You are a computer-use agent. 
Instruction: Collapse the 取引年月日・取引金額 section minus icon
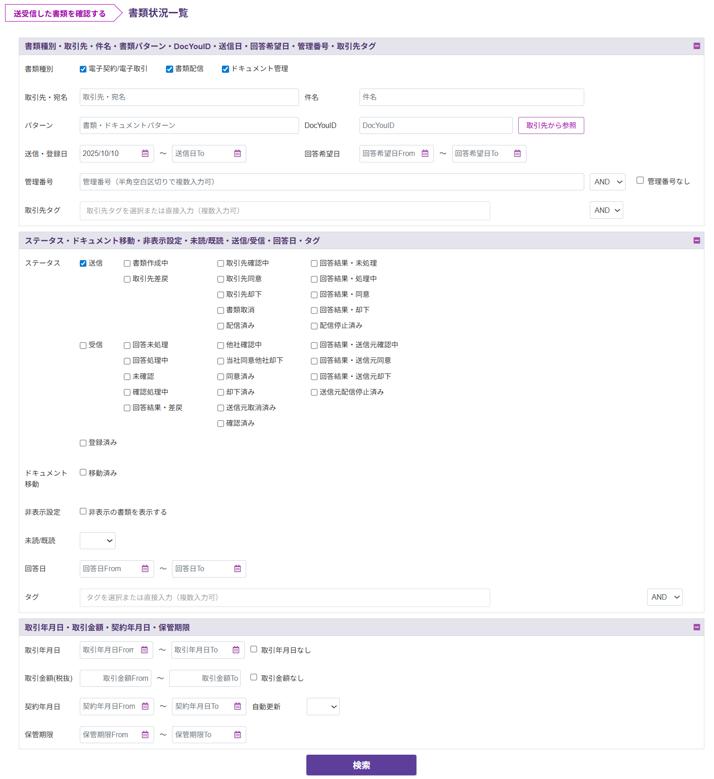click(697, 627)
